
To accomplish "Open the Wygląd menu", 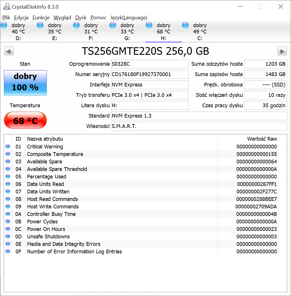I will 62,18.
